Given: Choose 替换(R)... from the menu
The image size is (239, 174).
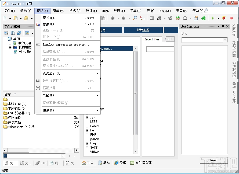Looking at the screenshot, I should [67, 24].
